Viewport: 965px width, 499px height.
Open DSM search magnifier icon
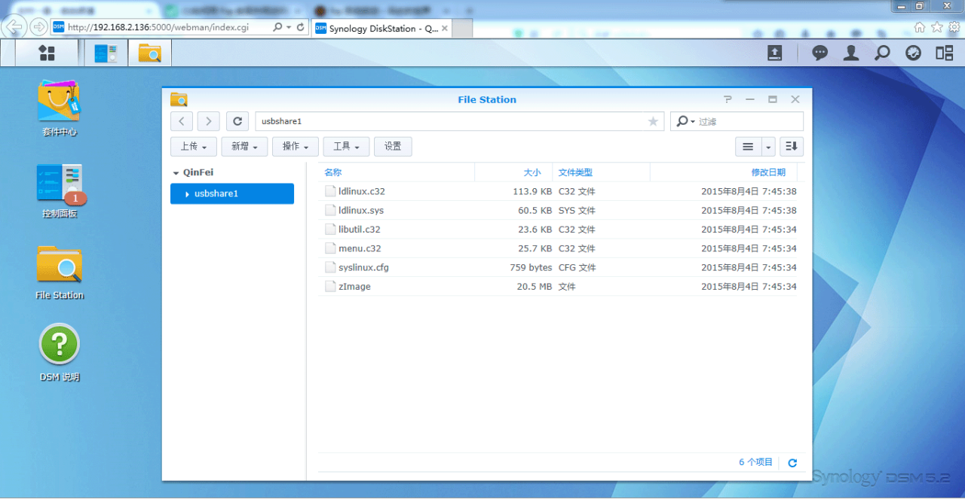coord(881,53)
